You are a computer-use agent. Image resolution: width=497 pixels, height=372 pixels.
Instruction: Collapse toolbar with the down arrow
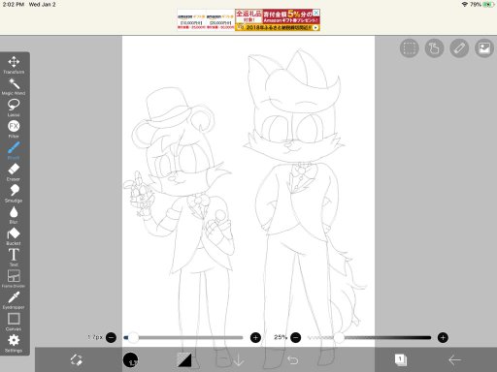point(239,359)
